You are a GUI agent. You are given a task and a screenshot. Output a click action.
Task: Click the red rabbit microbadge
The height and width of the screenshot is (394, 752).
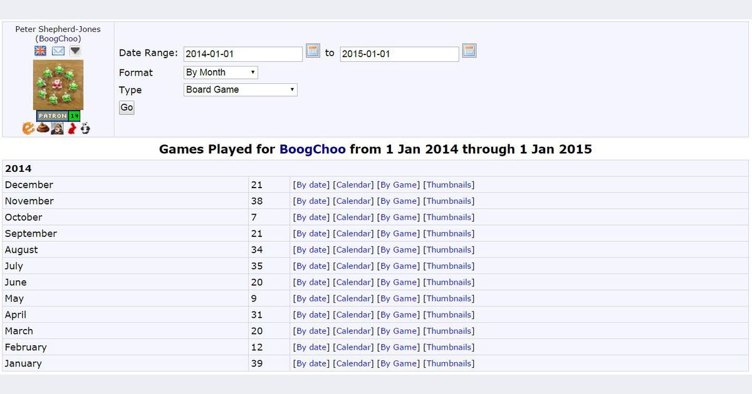[x=71, y=128]
